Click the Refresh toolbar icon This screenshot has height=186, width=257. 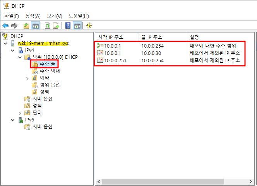pyautogui.click(x=47, y=26)
